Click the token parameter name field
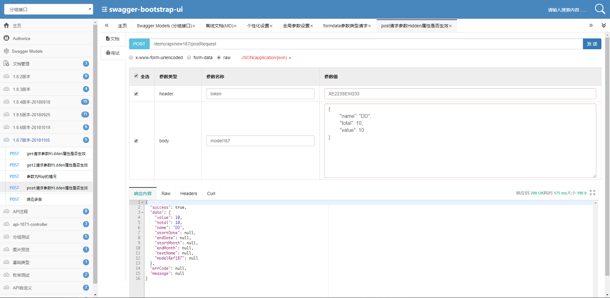610x298 pixels. (x=260, y=94)
